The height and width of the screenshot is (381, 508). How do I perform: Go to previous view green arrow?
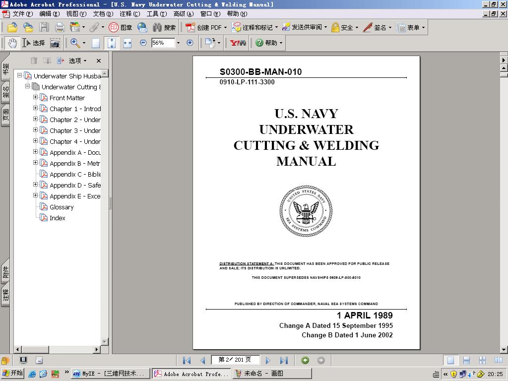(x=305, y=360)
